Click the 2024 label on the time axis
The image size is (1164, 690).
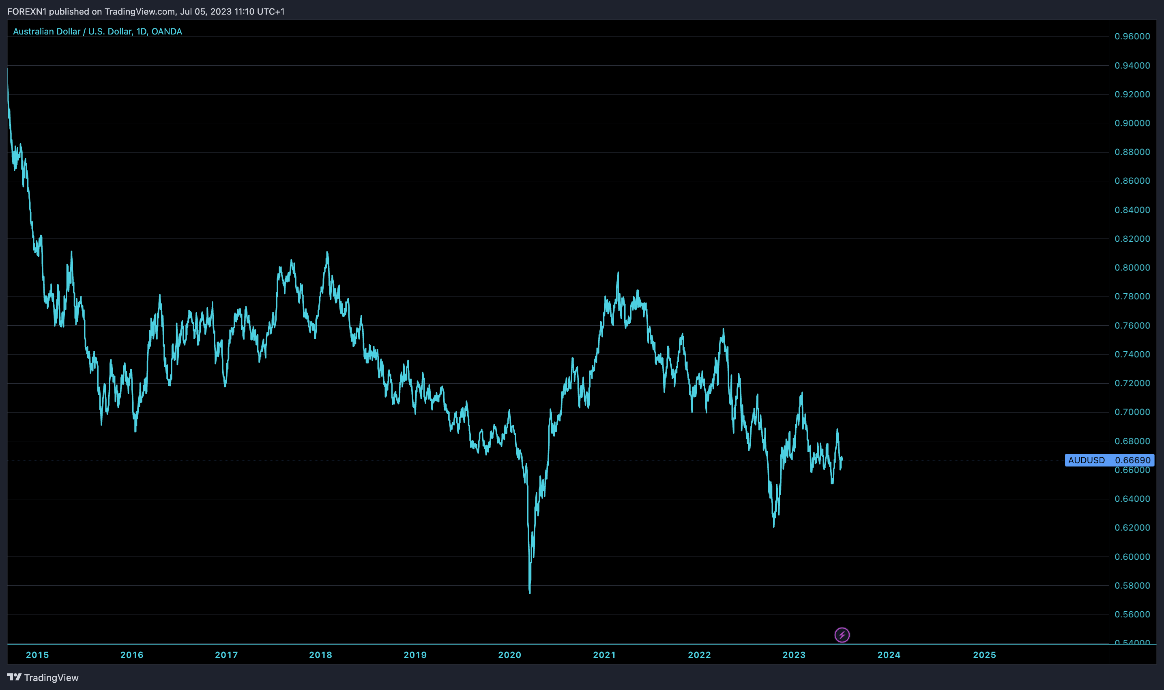[889, 655]
